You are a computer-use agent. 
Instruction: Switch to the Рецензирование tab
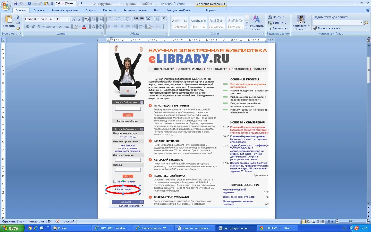click(x=135, y=10)
